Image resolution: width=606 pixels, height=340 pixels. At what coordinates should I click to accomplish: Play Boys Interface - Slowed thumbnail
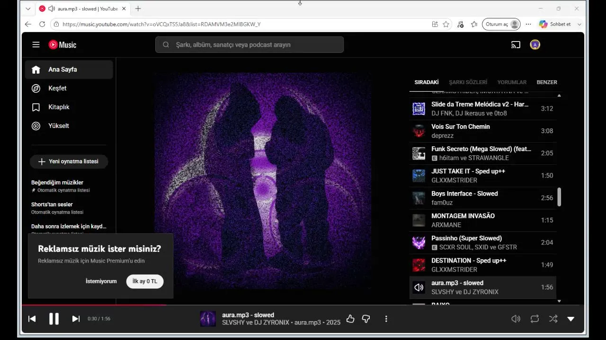click(419, 198)
